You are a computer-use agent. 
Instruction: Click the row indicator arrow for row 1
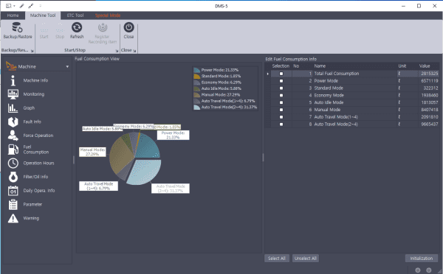click(267, 74)
